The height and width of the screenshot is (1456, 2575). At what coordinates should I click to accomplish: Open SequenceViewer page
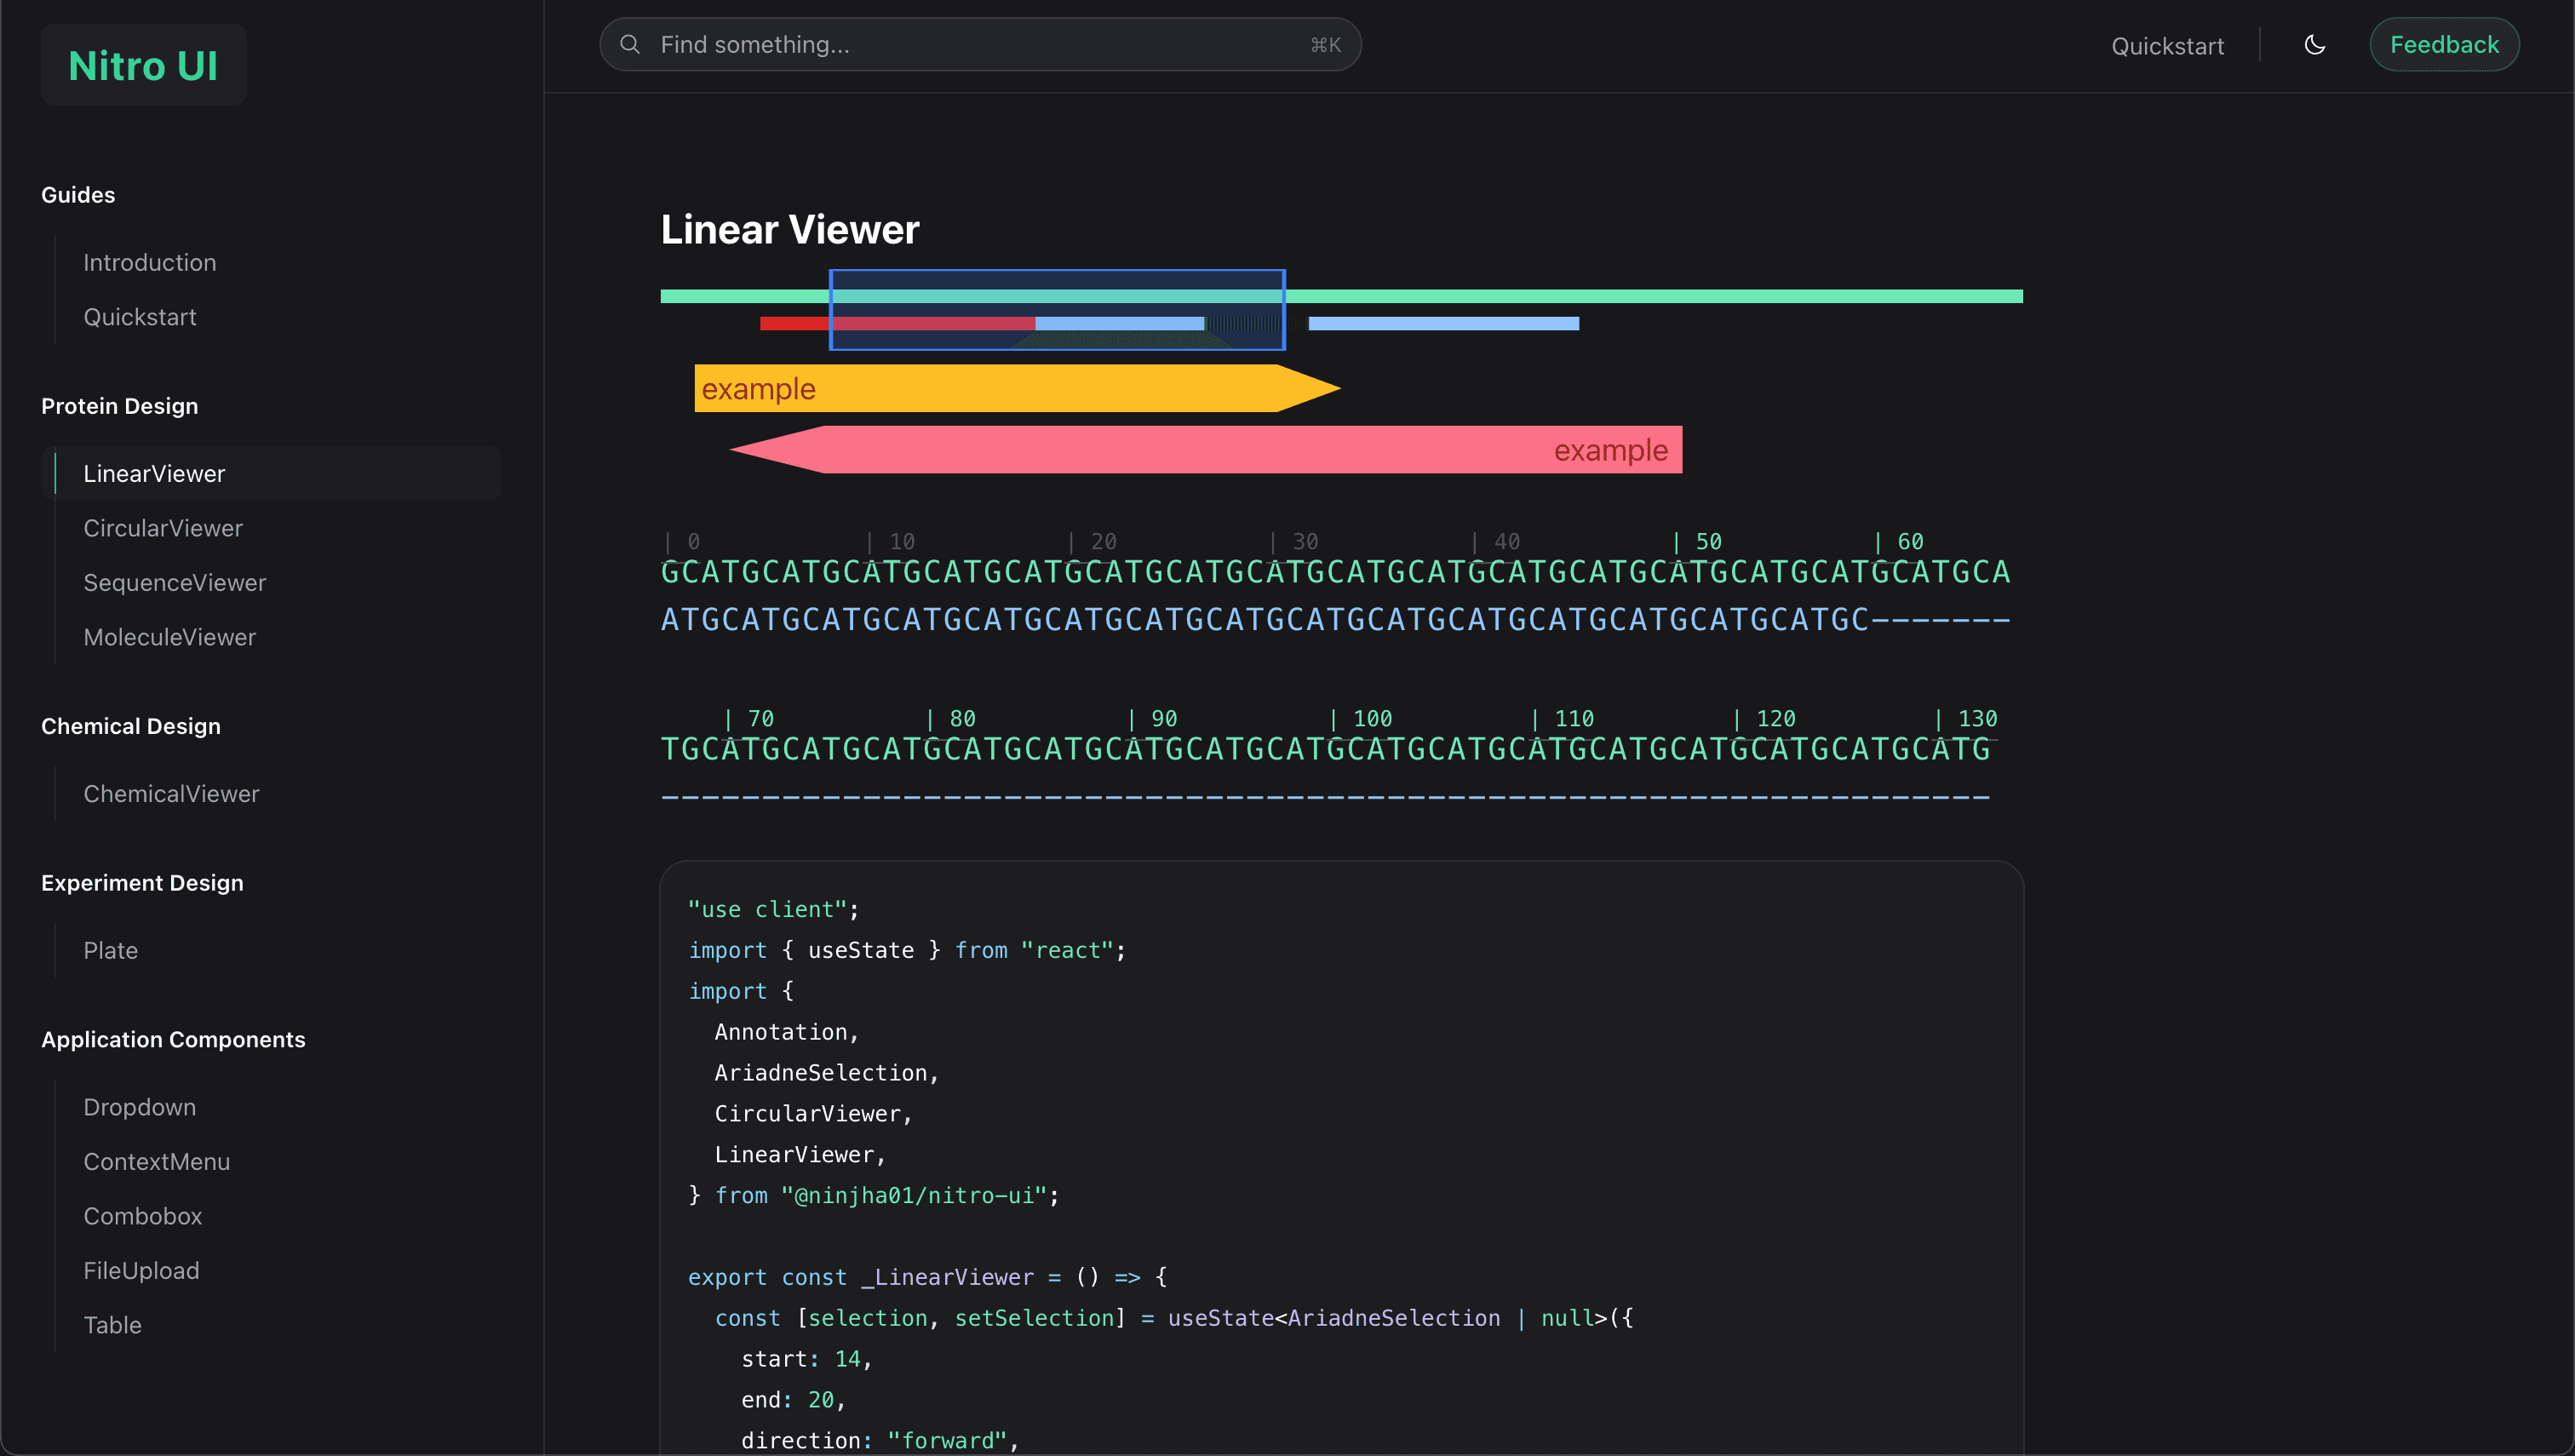click(x=175, y=582)
